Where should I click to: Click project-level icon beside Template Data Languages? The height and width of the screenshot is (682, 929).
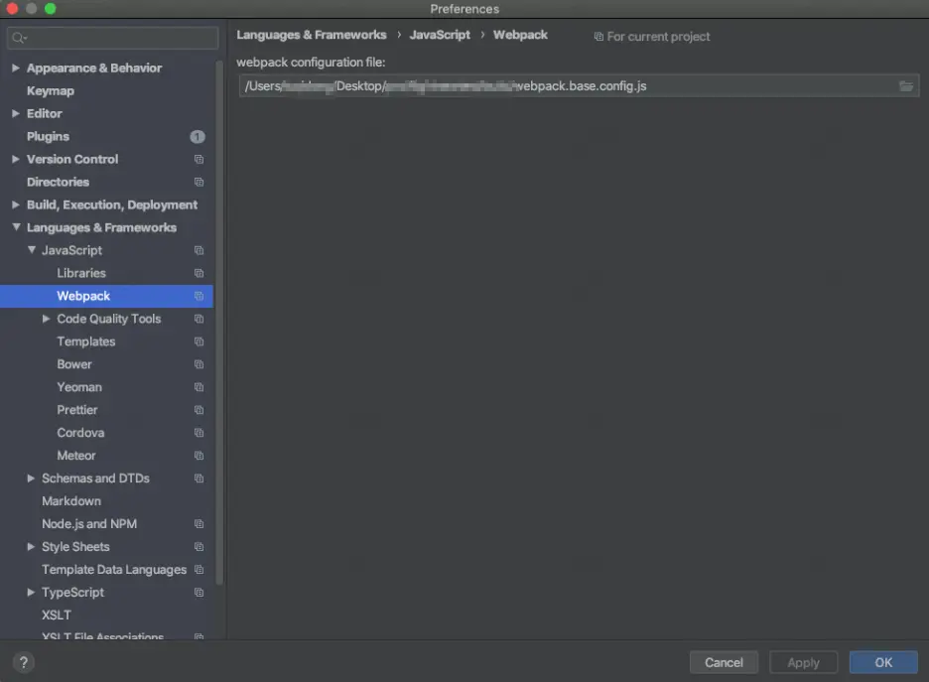(x=199, y=570)
